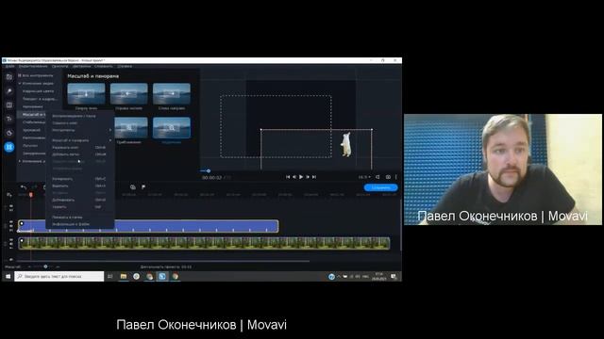
Task: Select the Слева направо pan thumbnail
Action: point(172,93)
